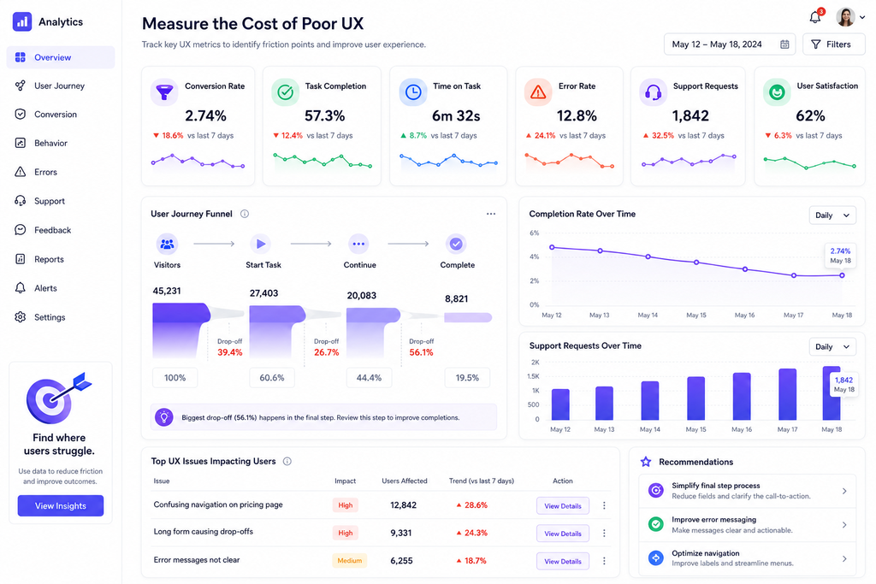View Details for Confusing navigation issue

coord(563,506)
